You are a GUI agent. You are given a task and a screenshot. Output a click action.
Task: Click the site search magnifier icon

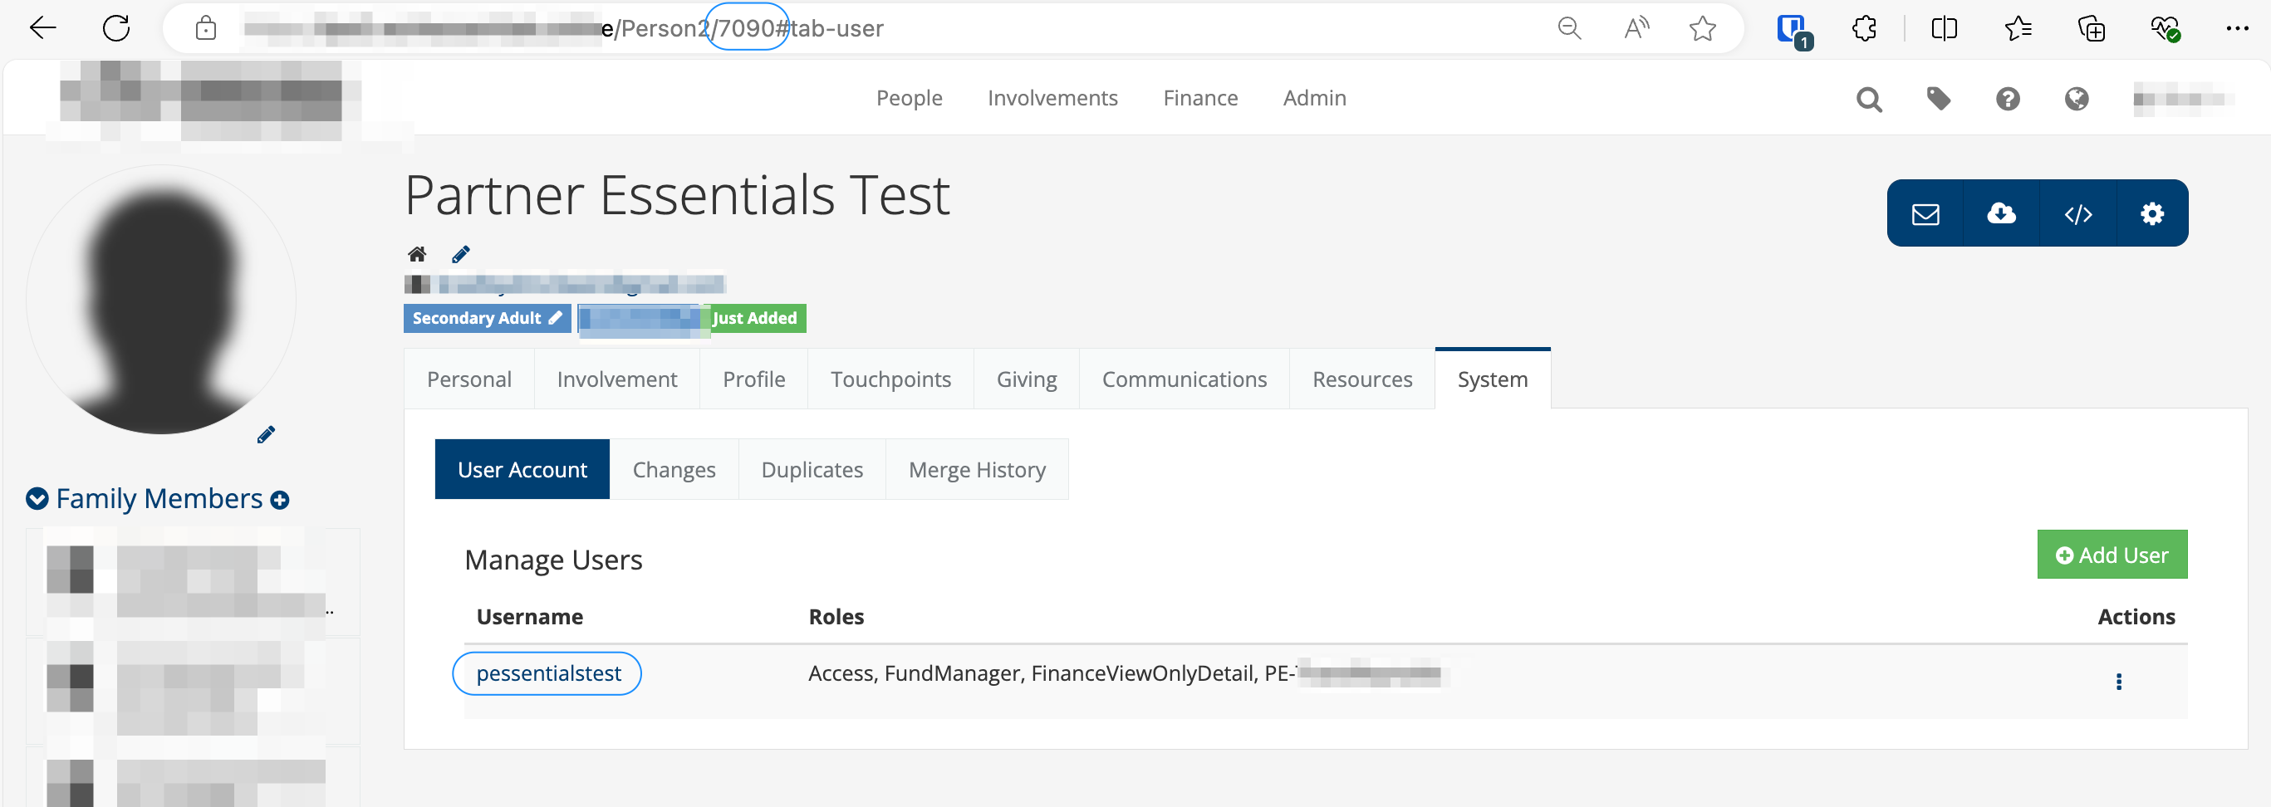(1869, 99)
